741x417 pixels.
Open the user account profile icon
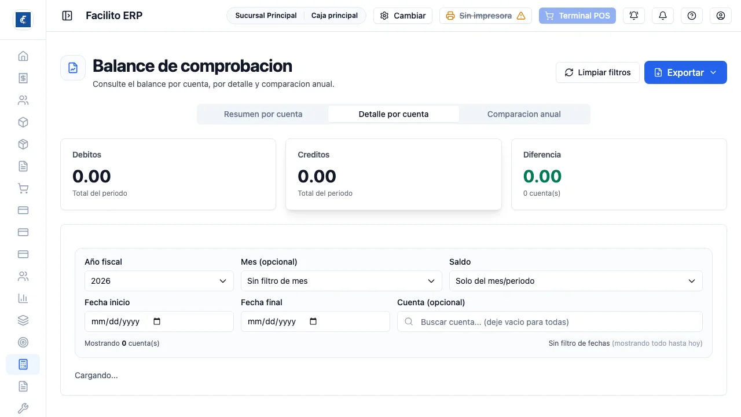tap(721, 16)
